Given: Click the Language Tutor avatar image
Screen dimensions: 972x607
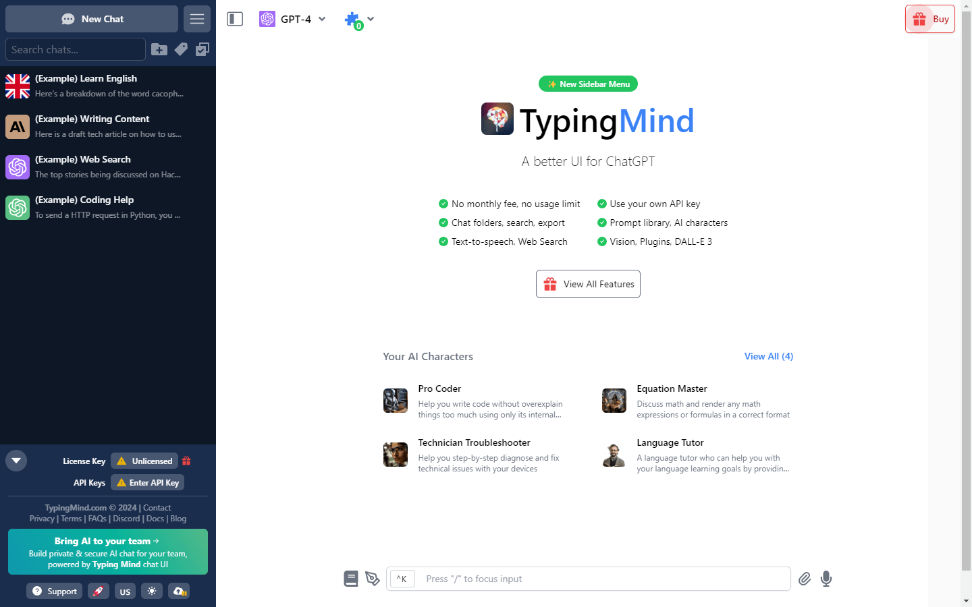Looking at the screenshot, I should (614, 455).
